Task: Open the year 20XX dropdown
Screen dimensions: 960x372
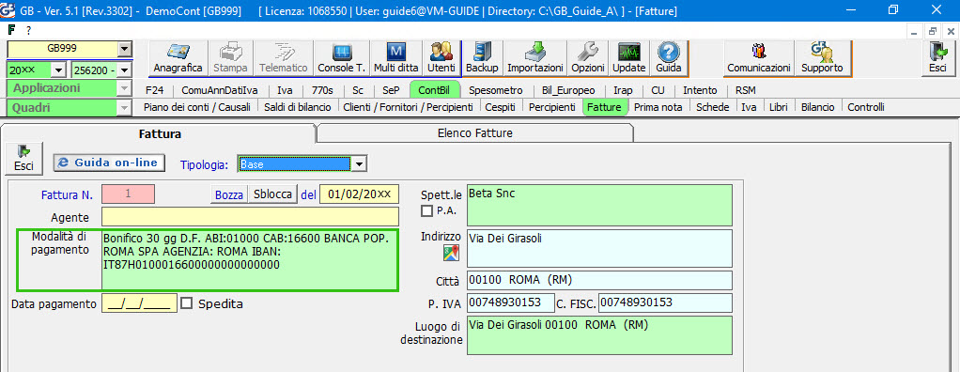Action: (59, 70)
